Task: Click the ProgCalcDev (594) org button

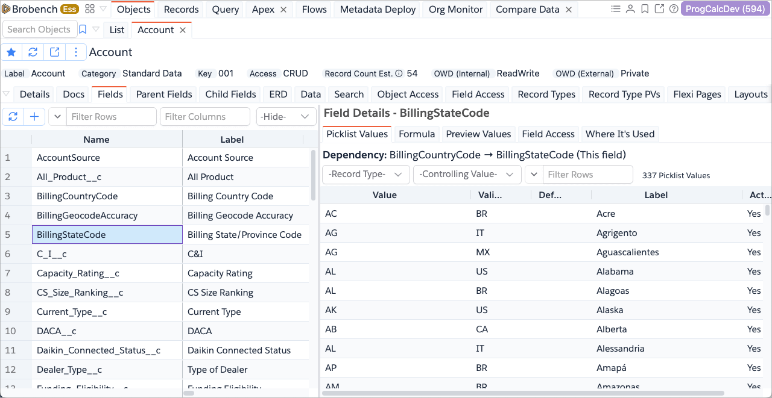Action: pyautogui.click(x=724, y=9)
